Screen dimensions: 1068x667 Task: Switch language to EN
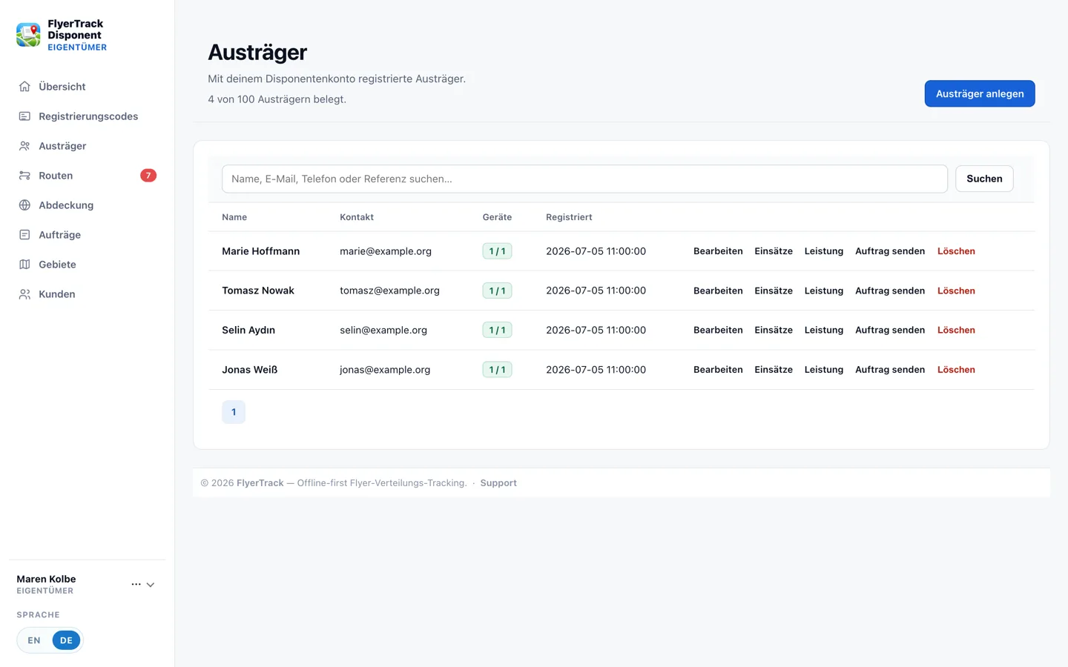point(34,640)
